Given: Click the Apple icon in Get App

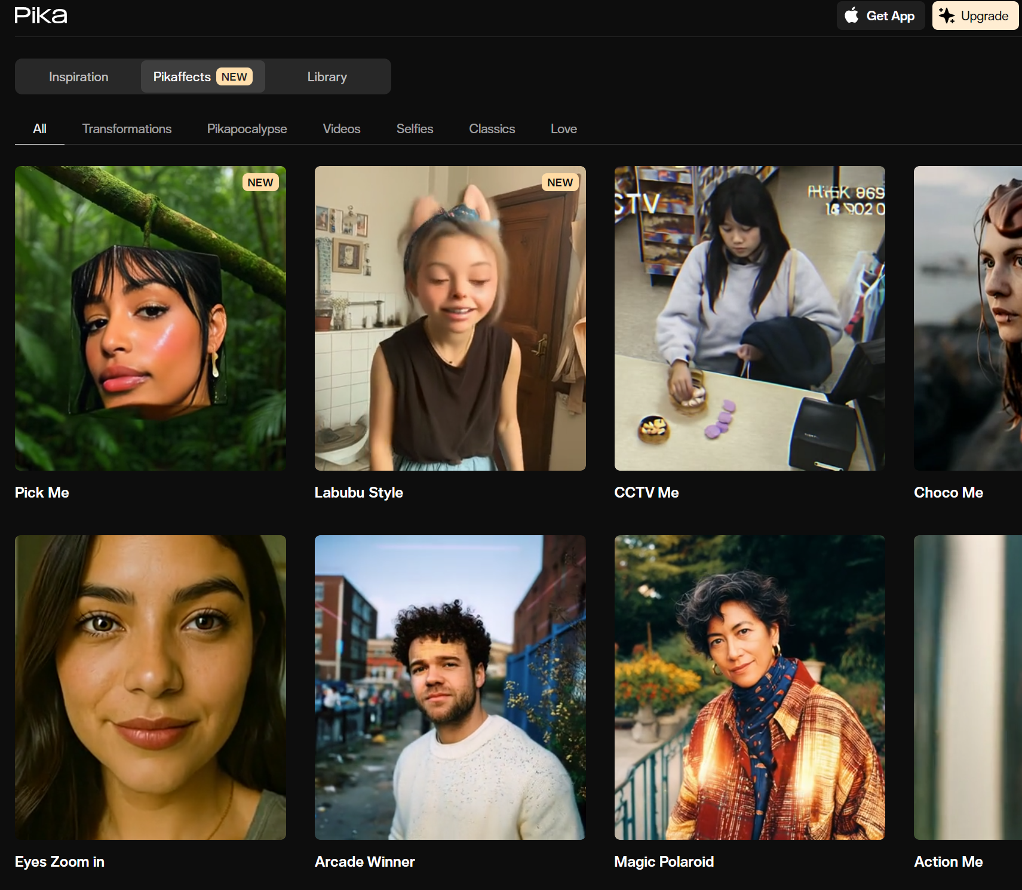Looking at the screenshot, I should [x=852, y=16].
